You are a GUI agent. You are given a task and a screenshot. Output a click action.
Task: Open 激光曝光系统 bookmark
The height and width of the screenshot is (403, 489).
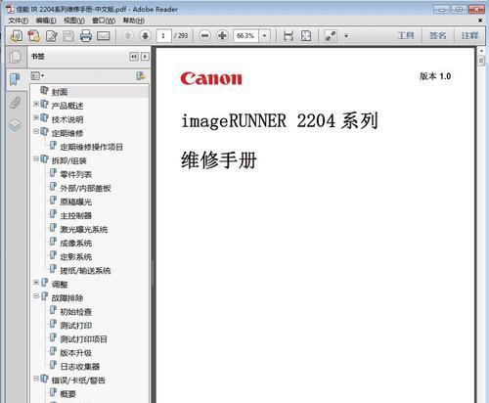click(x=84, y=229)
